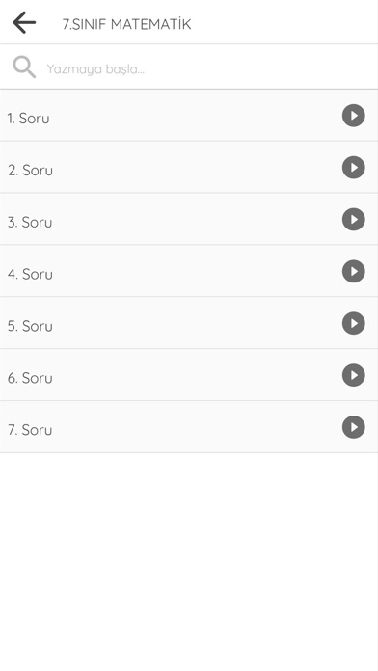Screen dimensions: 378x671
Task: Open the 2. Soru list item
Action: 188,168
